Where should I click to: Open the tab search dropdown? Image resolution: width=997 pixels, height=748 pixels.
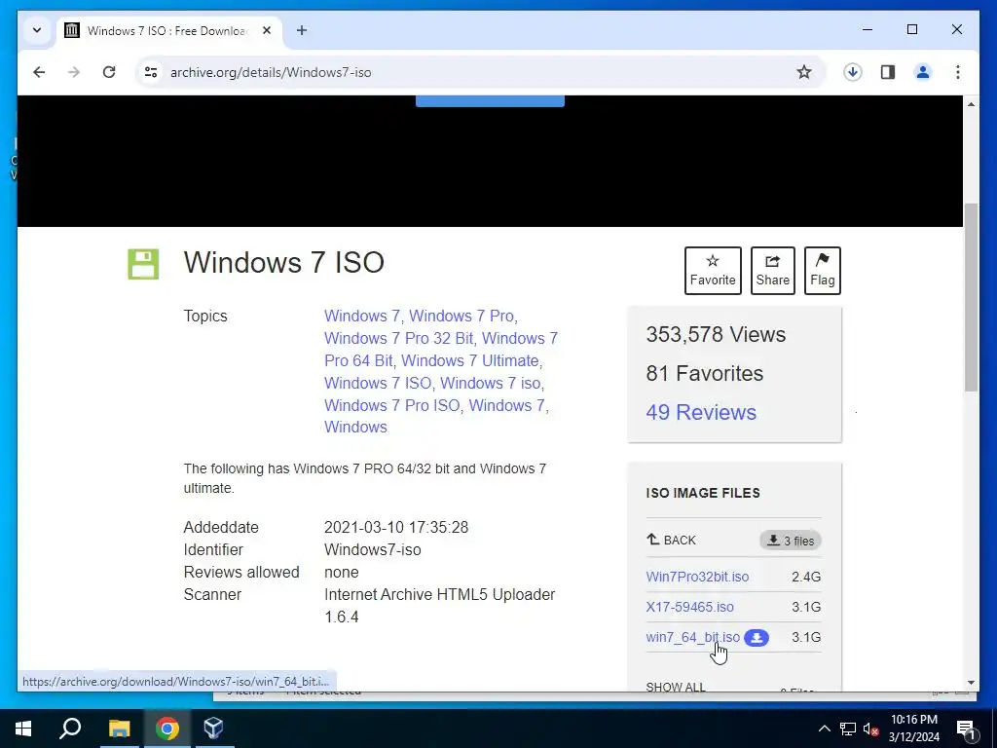pos(37,30)
